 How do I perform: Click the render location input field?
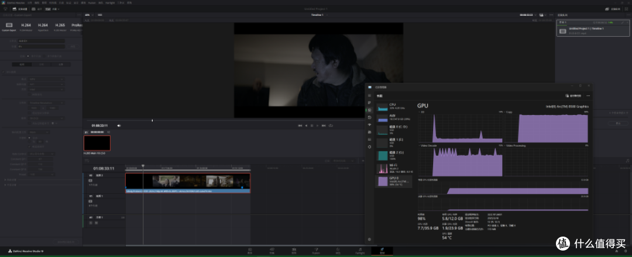click(41, 46)
